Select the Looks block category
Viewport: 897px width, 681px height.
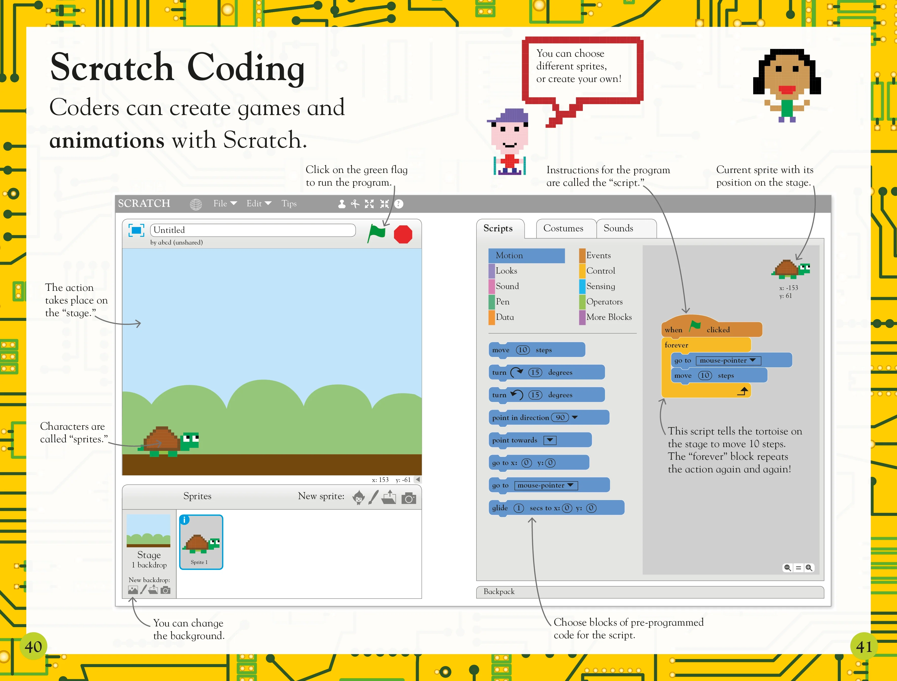(x=503, y=271)
